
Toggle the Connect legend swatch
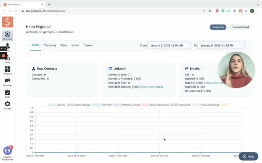[x=52, y=105]
